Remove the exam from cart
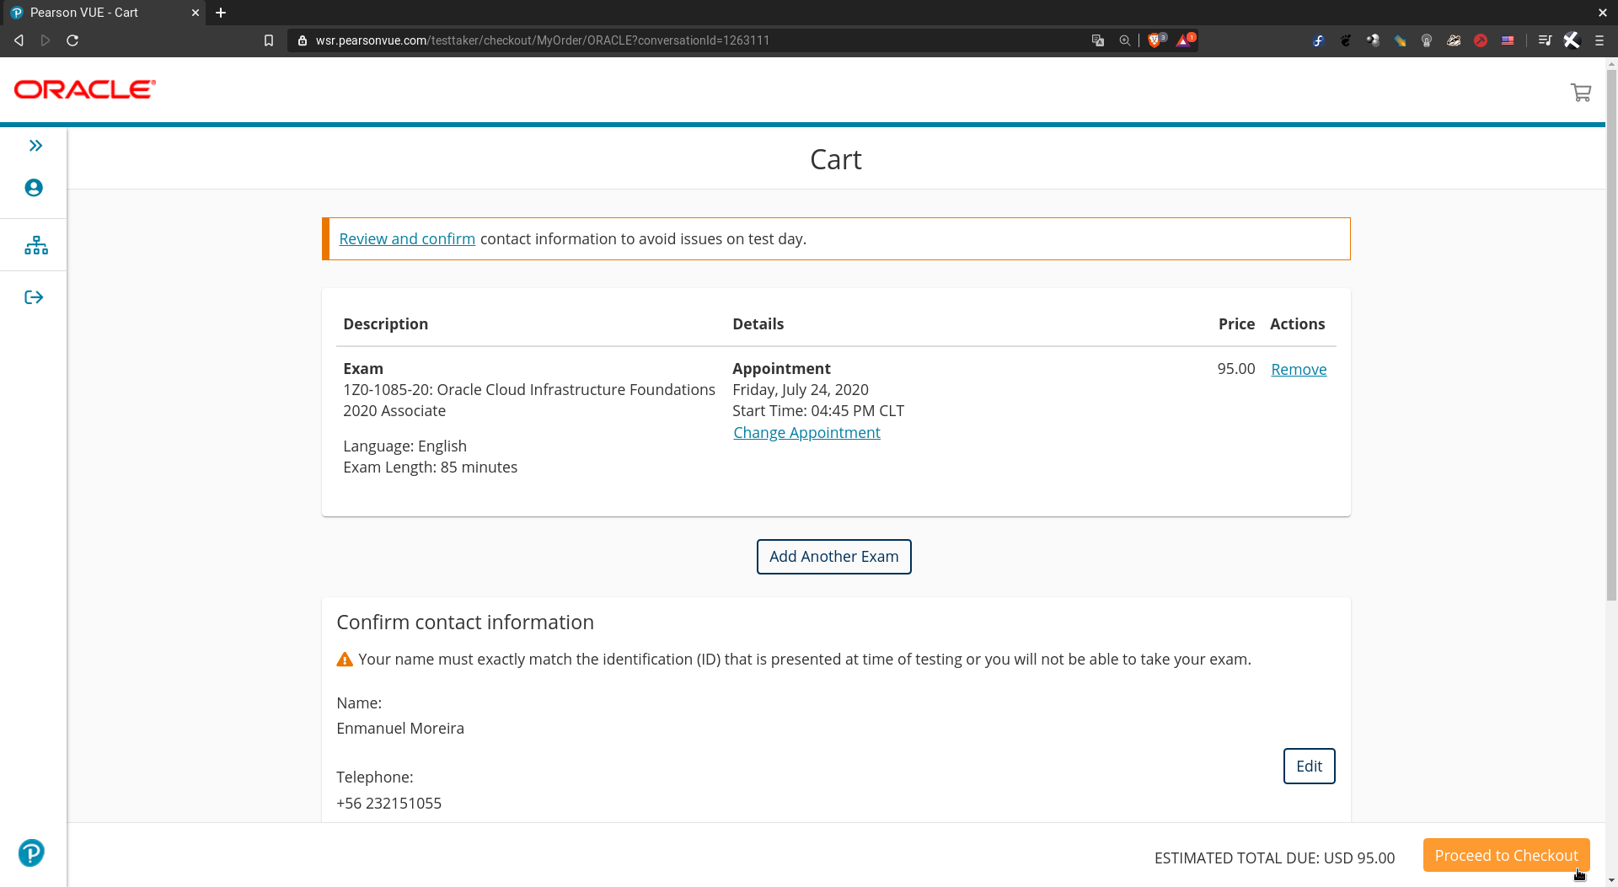Image resolution: width=1618 pixels, height=887 pixels. click(1299, 370)
